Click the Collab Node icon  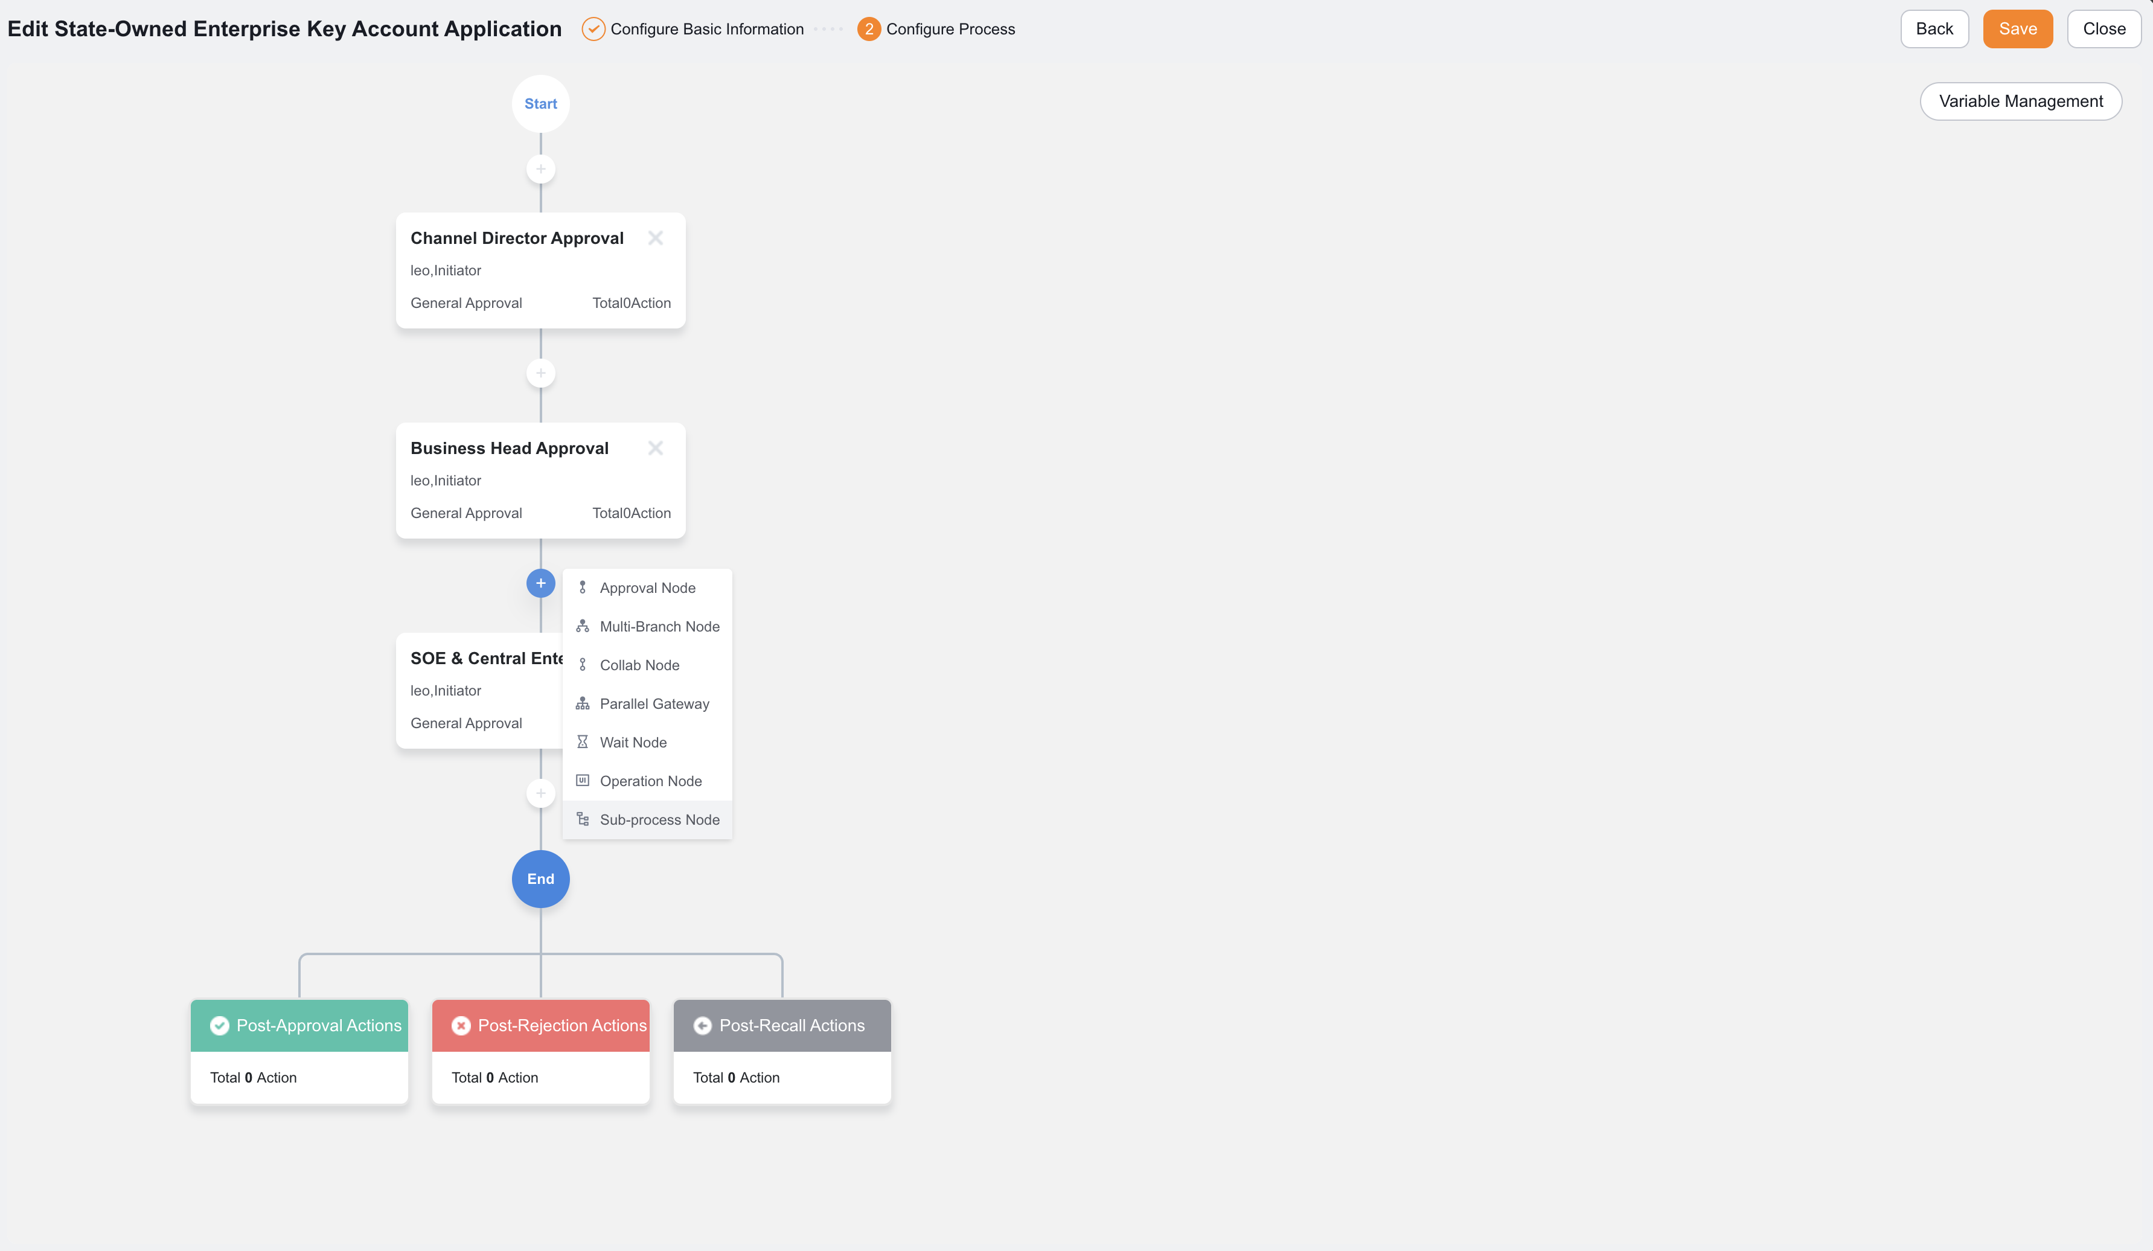pos(583,665)
